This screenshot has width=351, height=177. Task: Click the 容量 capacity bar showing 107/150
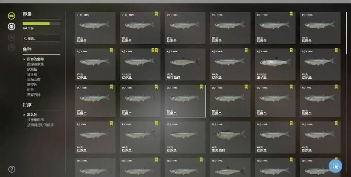(41, 24)
